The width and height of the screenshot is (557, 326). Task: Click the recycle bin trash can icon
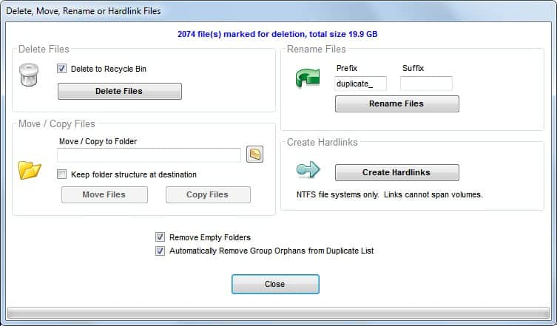29,75
